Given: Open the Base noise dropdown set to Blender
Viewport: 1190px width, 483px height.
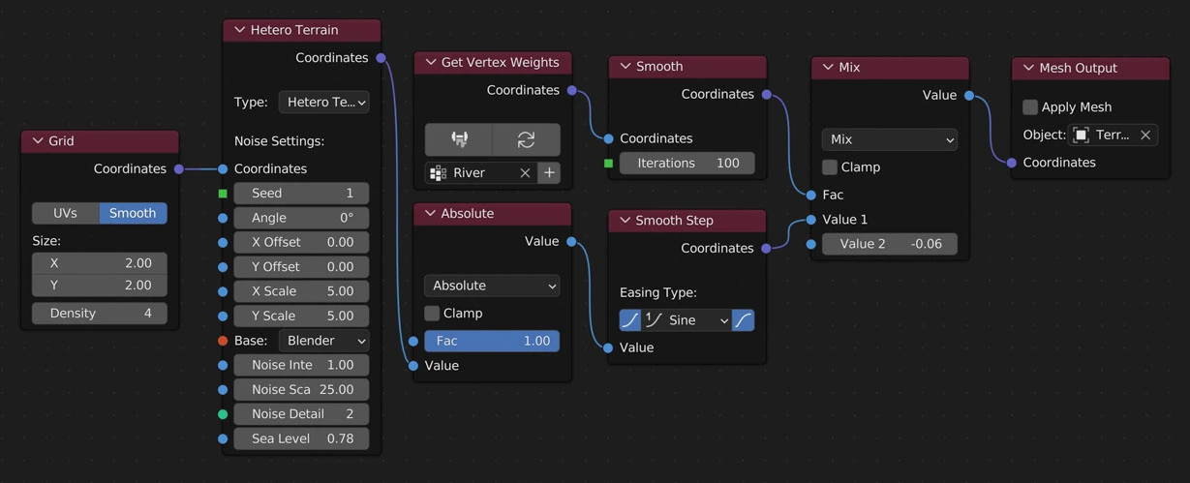Looking at the screenshot, I should pyautogui.click(x=323, y=341).
